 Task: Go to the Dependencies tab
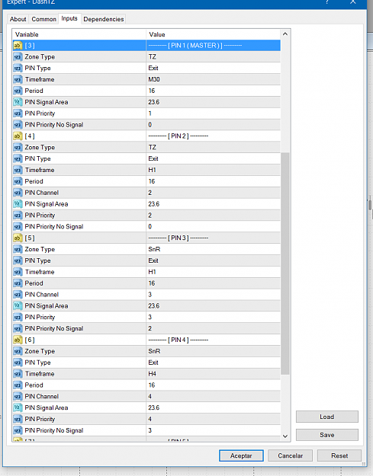104,19
